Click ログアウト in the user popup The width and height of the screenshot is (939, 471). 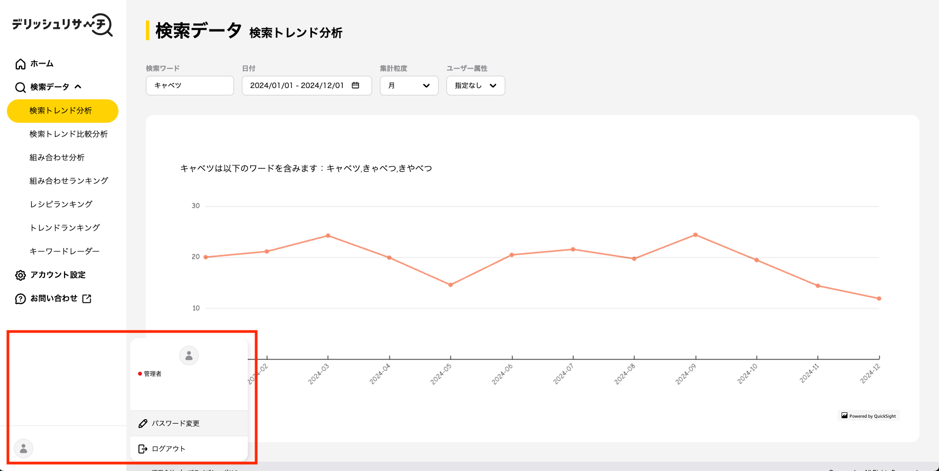pos(189,449)
